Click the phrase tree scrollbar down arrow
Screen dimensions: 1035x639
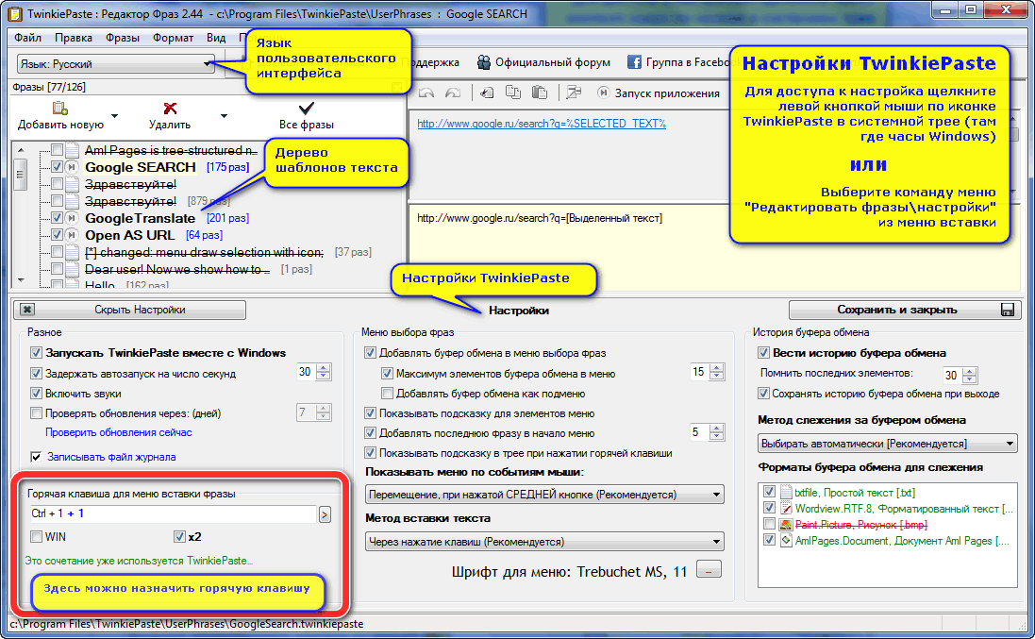(x=21, y=280)
